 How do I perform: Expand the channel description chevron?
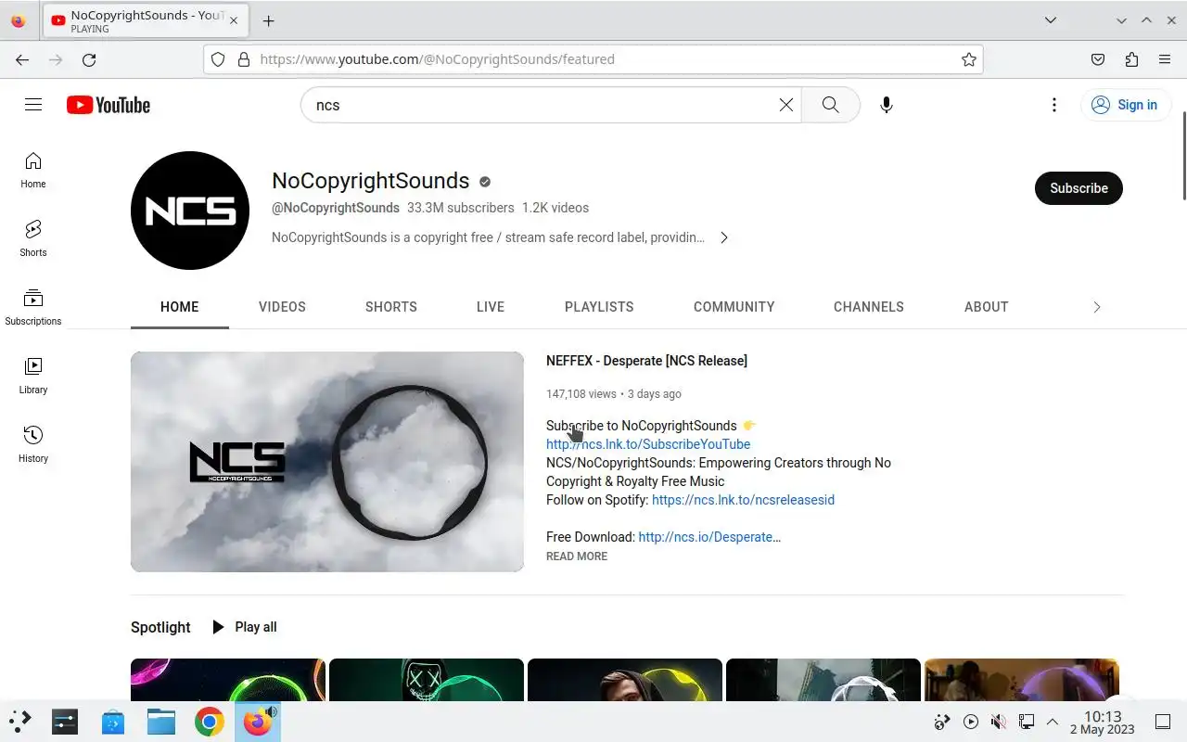click(724, 237)
